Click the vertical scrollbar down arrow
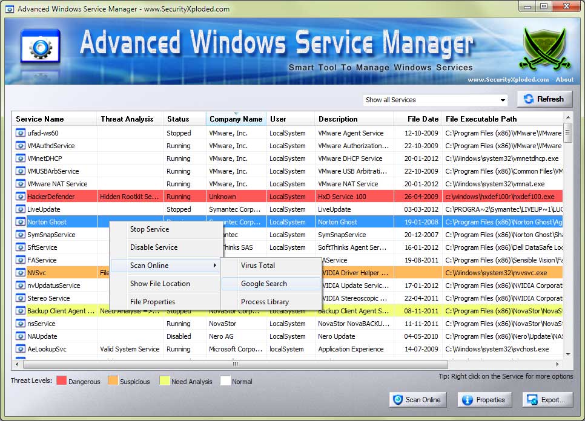The width and height of the screenshot is (585, 421). click(567, 353)
